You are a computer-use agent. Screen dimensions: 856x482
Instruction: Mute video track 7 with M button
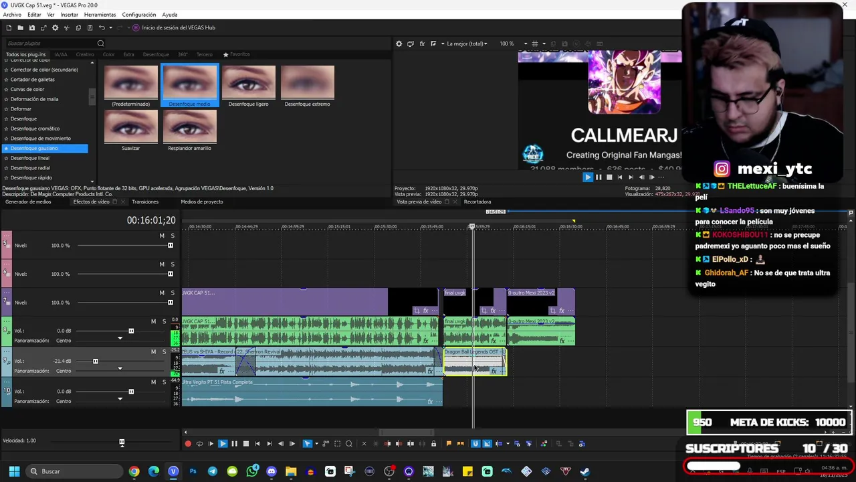coord(162,293)
